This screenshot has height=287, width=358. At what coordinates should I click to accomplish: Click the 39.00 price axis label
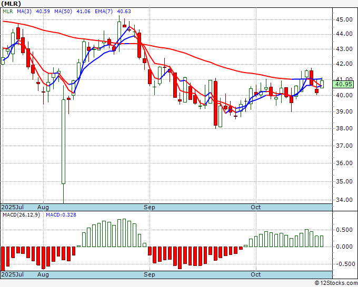tap(344, 111)
